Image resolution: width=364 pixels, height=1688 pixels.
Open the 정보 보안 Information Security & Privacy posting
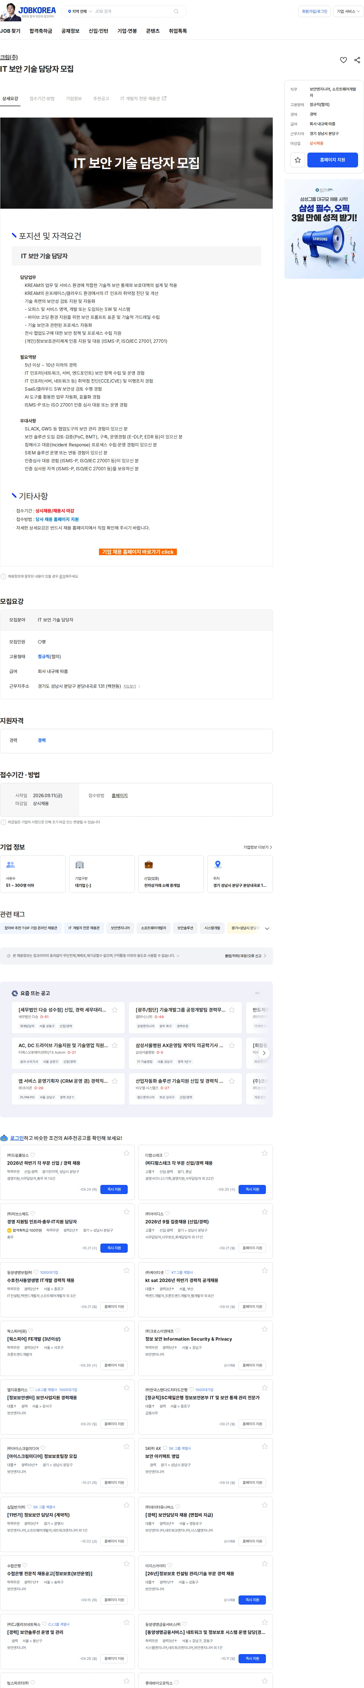pyautogui.click(x=189, y=1339)
